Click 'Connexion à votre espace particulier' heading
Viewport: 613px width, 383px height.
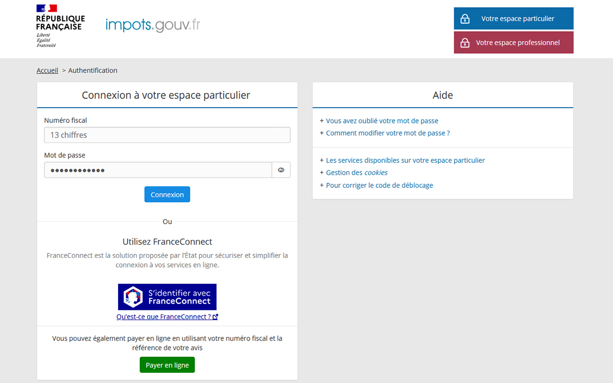click(166, 95)
